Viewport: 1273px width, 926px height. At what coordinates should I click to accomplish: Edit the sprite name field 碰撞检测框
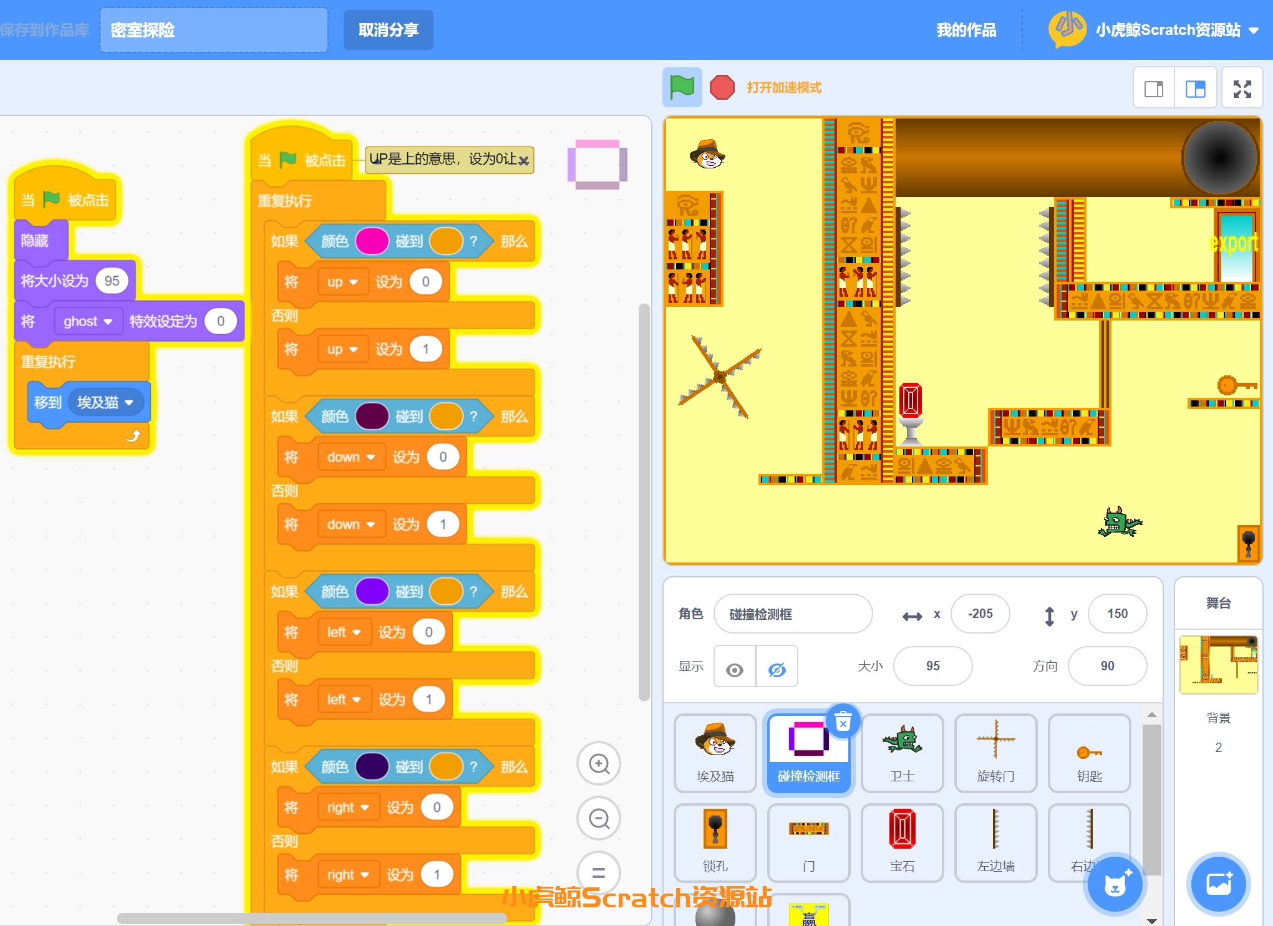pyautogui.click(x=793, y=614)
